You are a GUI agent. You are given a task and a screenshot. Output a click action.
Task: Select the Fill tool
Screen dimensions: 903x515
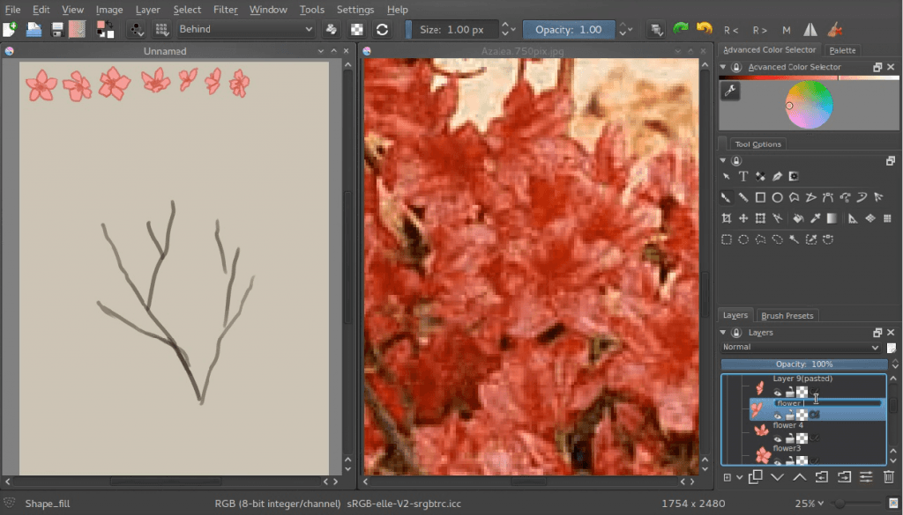point(798,218)
